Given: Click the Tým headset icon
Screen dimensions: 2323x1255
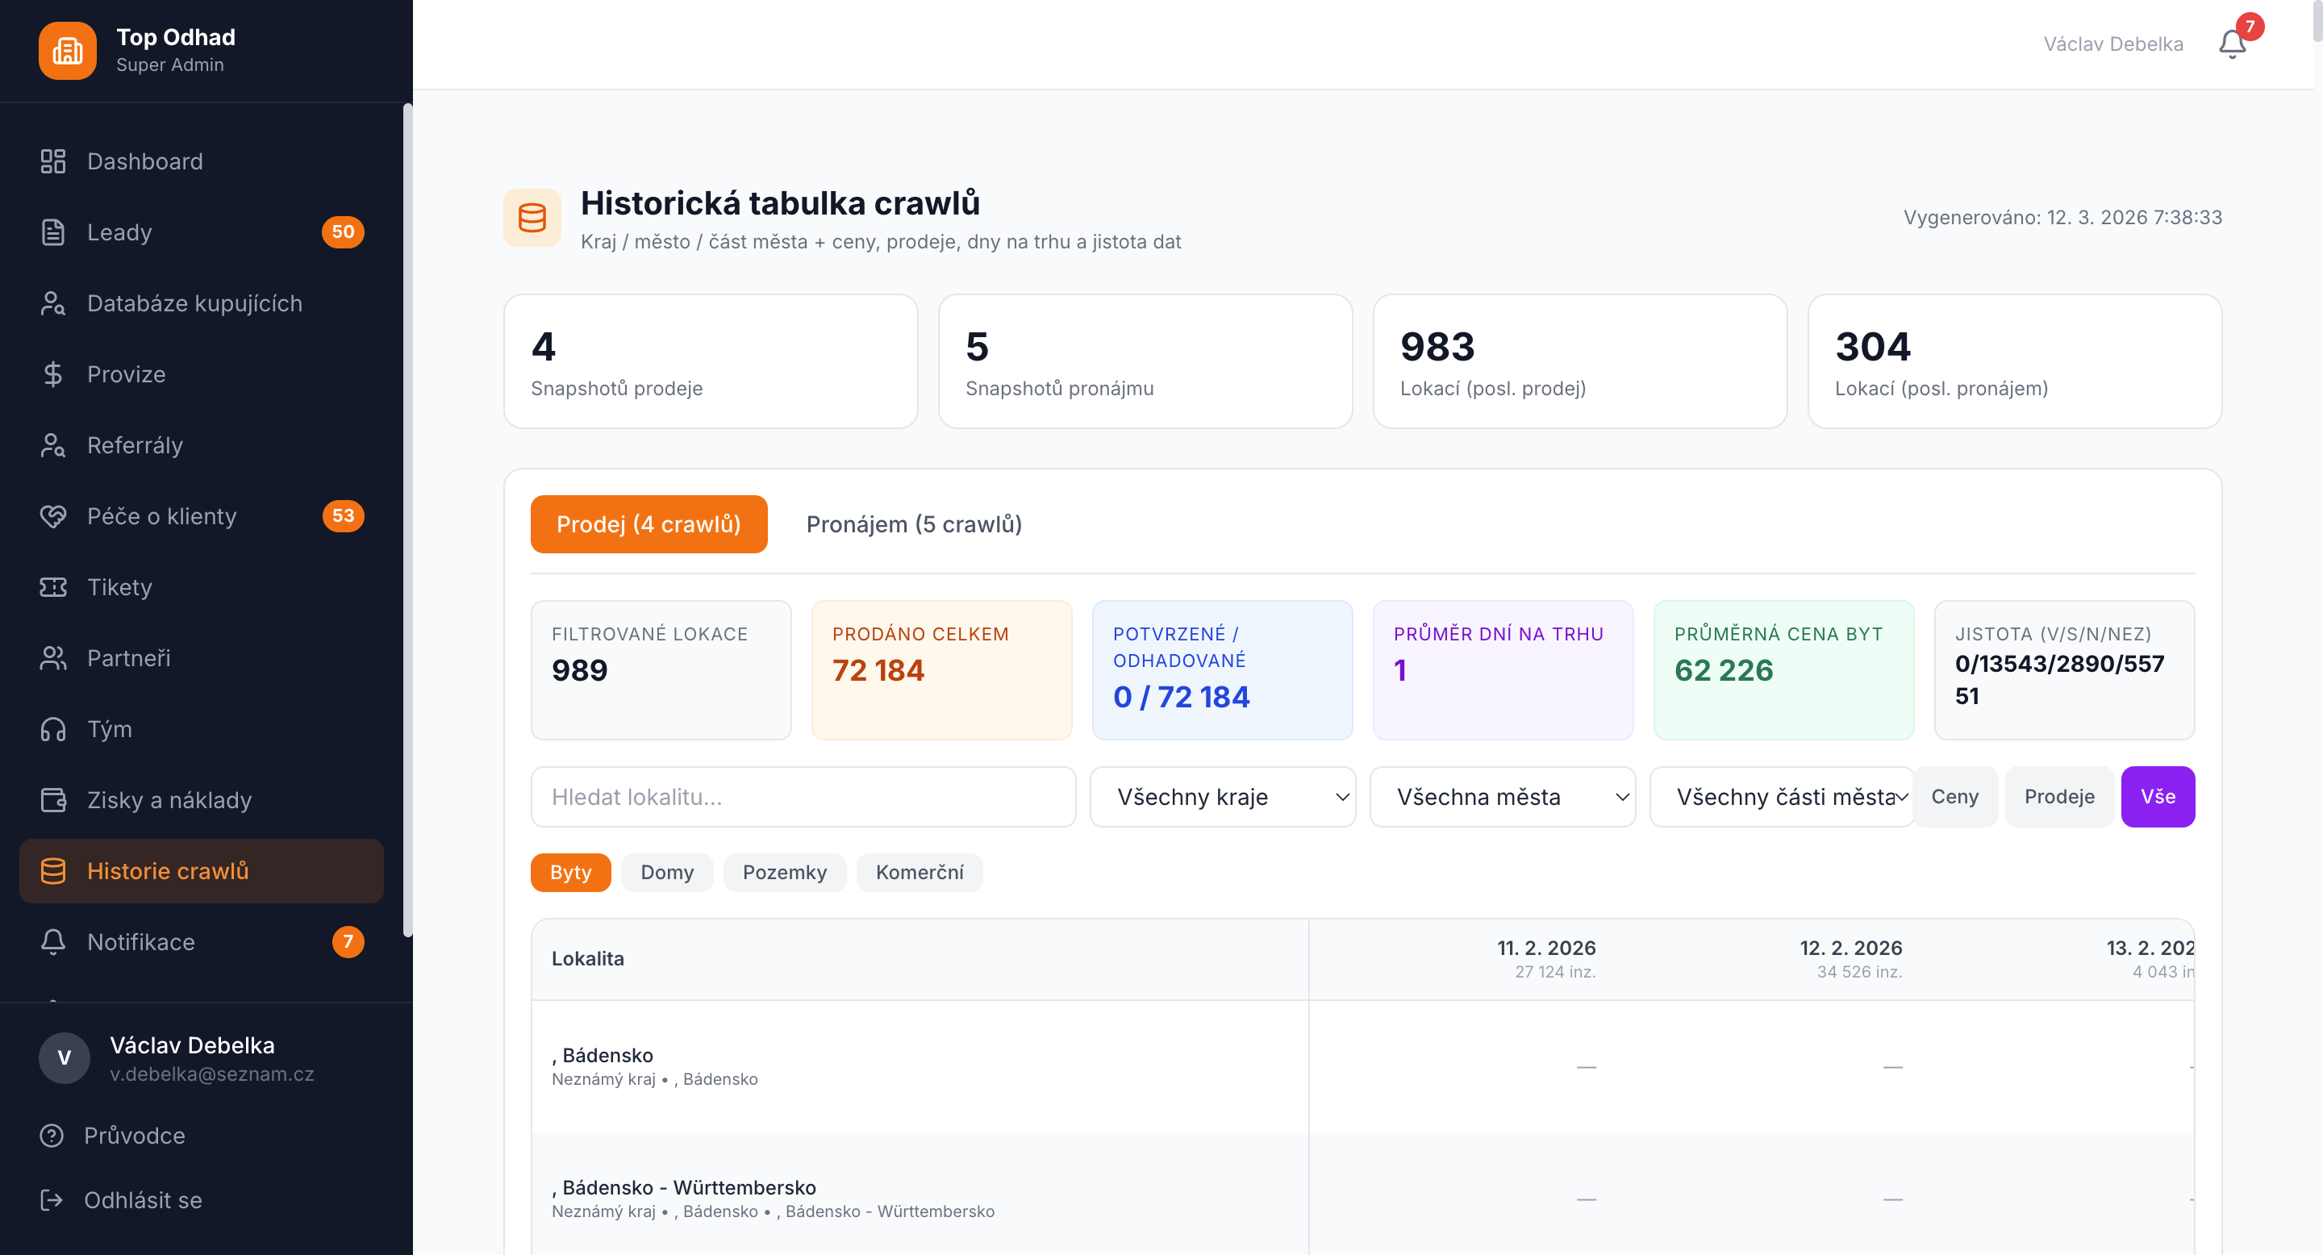Looking at the screenshot, I should click(x=53, y=728).
